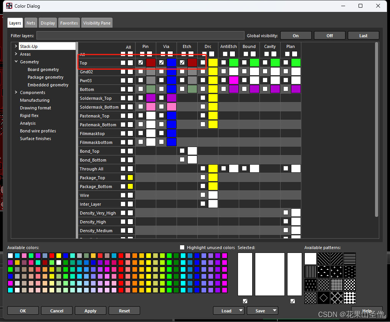Choose the single diamond outline pattern
This screenshot has height=322, width=390.
click(324, 298)
